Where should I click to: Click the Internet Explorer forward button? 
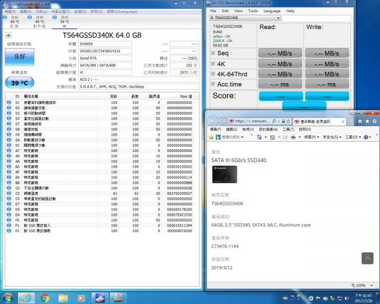coord(223,121)
